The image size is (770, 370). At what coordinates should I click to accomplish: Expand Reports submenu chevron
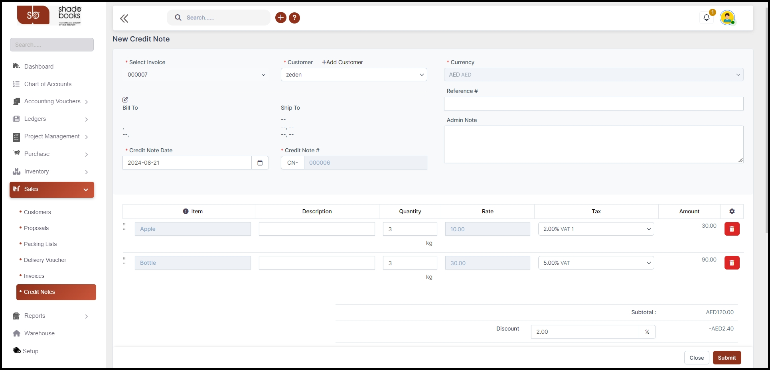[87, 316]
